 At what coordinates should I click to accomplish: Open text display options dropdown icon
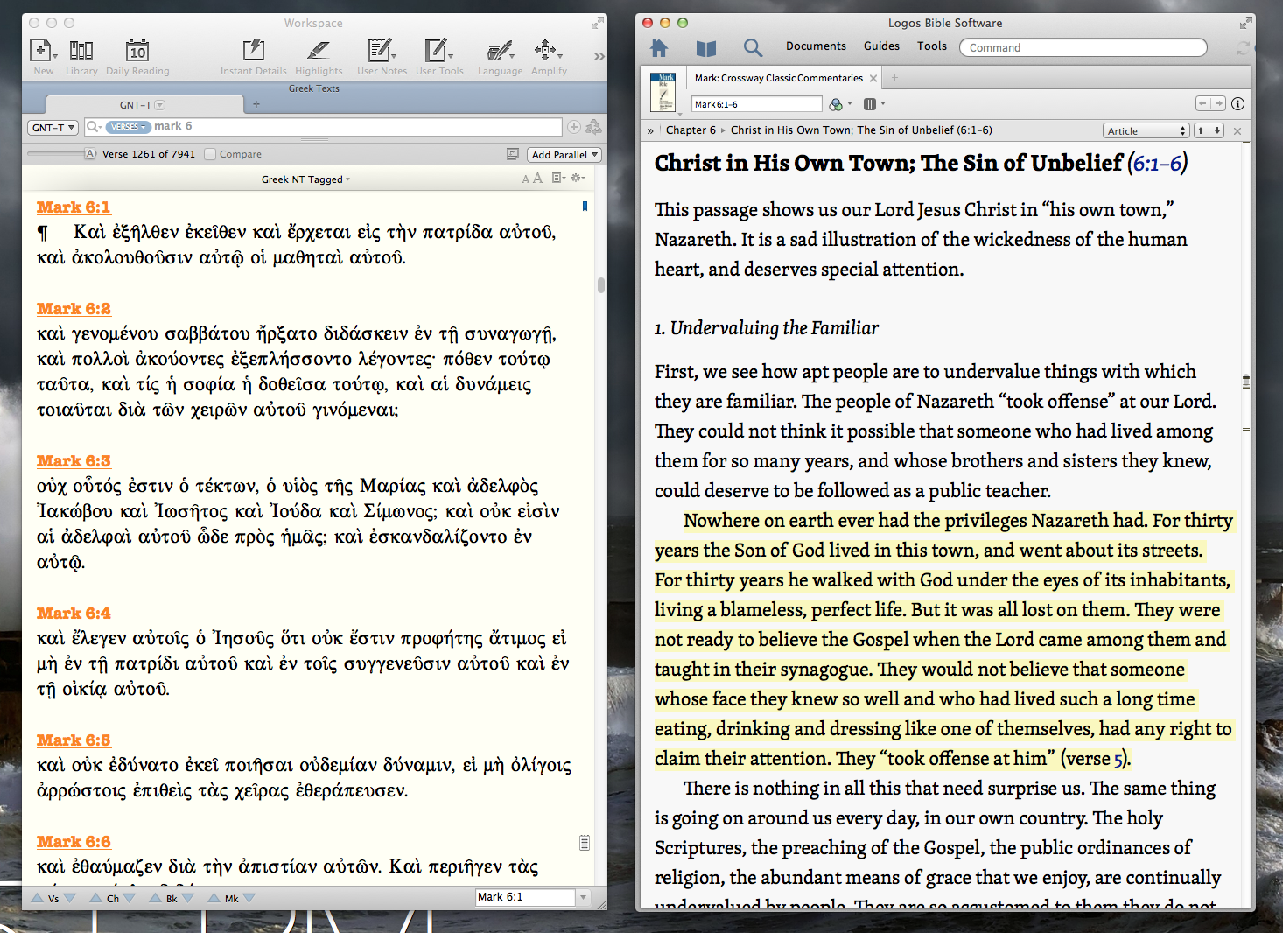[558, 179]
